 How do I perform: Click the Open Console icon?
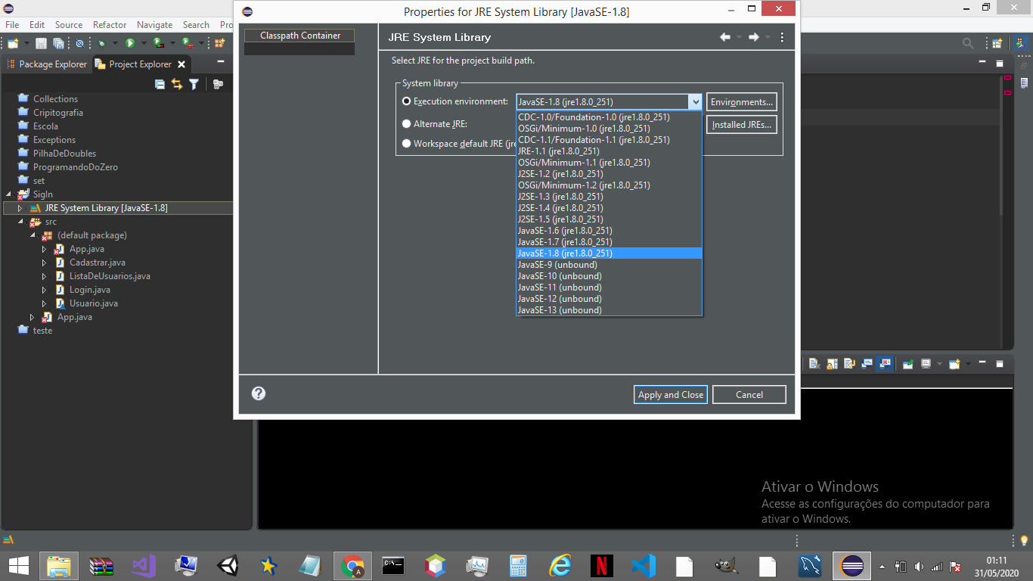(x=954, y=364)
